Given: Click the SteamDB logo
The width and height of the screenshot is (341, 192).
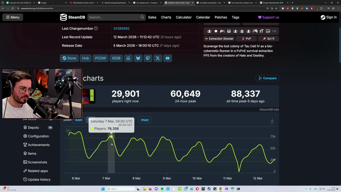Looking at the screenshot, I should coord(72,17).
